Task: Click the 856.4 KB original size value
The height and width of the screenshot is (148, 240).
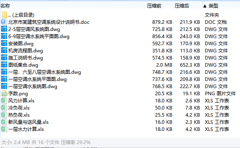Action: click(162, 37)
